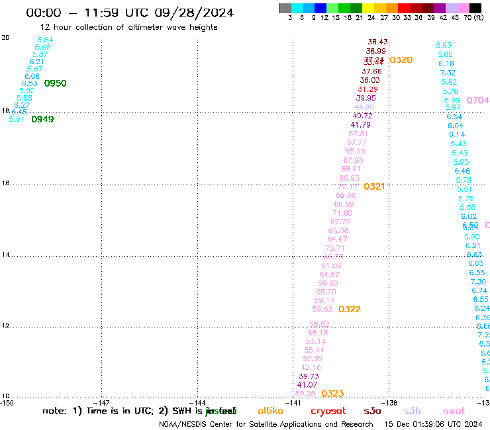
Task: Click the wave height value 70.71
Action: pos(334,249)
